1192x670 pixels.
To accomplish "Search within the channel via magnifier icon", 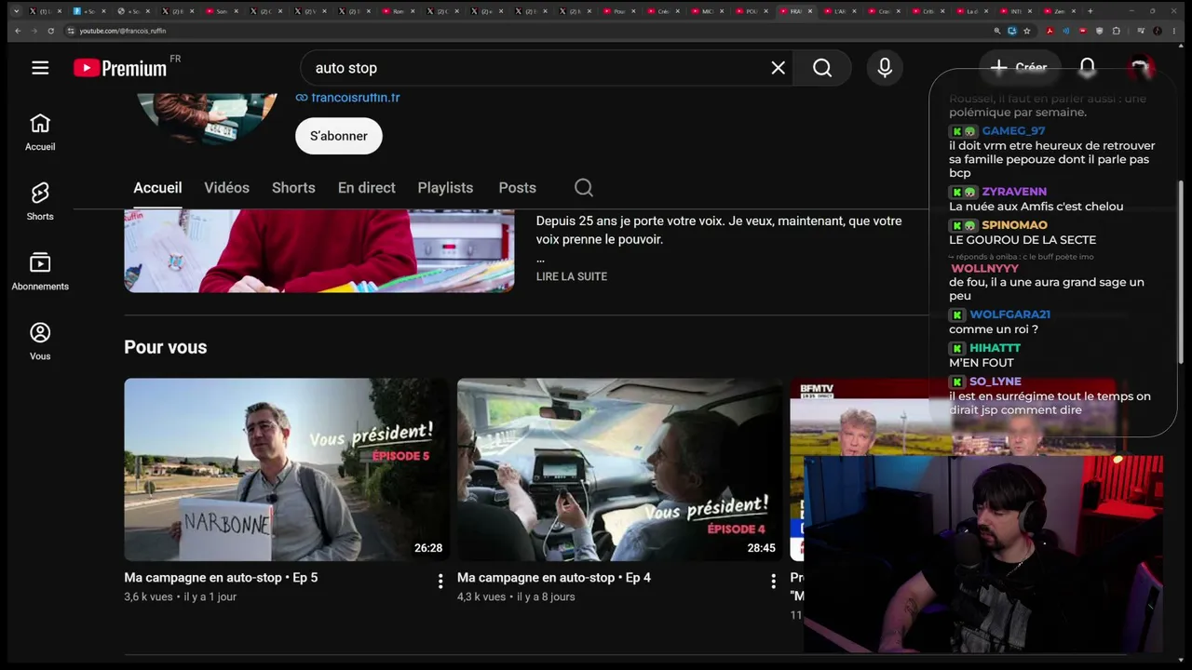I will coord(584,188).
